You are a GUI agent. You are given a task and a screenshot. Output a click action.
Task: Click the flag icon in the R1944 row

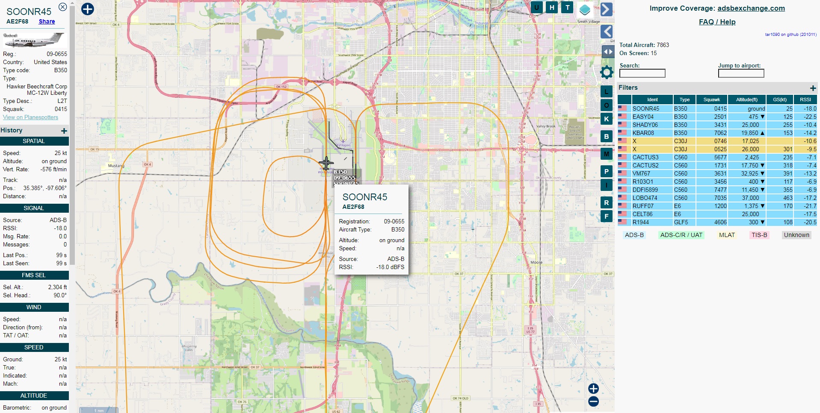622,222
